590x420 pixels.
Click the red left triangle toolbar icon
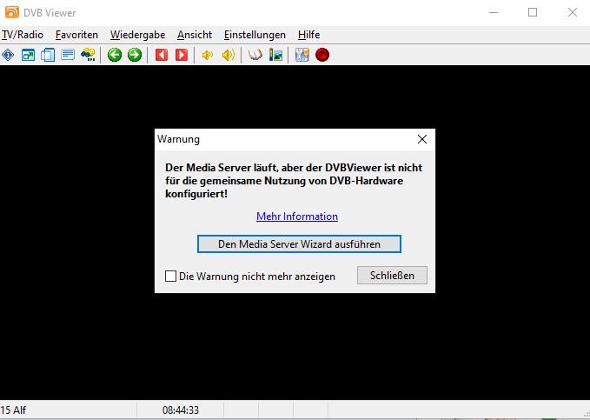tap(162, 55)
